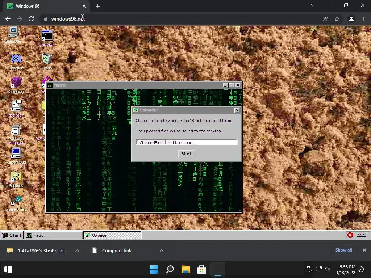This screenshot has width=371, height=278.
Task: Open the Gameing desktop icon
Action: [16, 85]
